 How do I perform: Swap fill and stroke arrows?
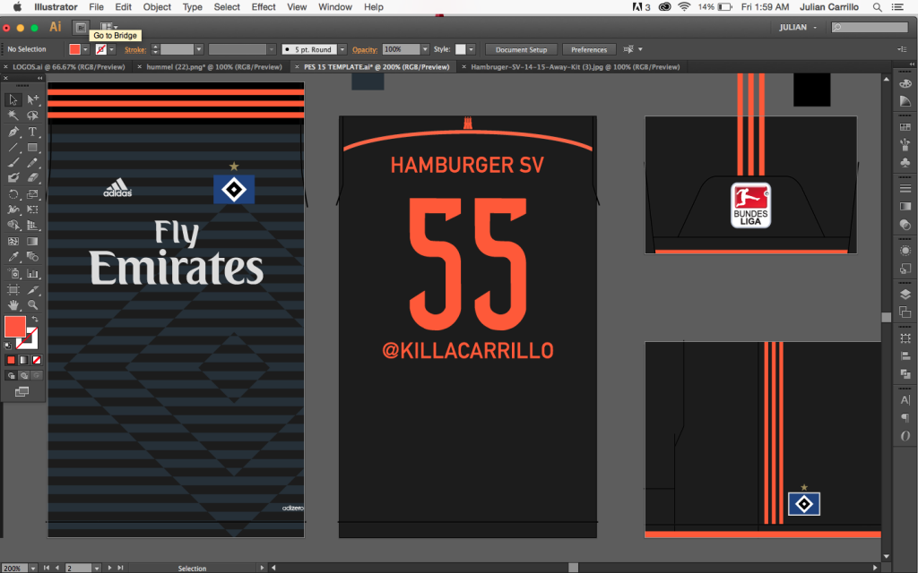[35, 320]
